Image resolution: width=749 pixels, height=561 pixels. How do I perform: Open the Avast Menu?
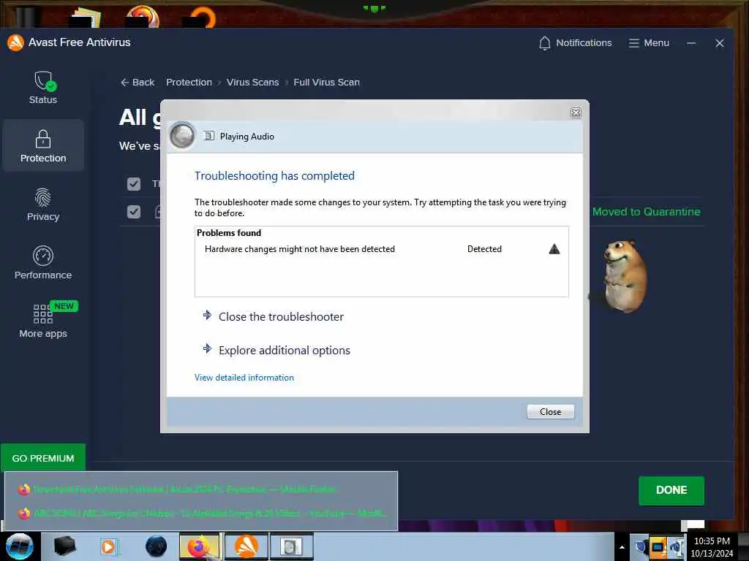649,43
